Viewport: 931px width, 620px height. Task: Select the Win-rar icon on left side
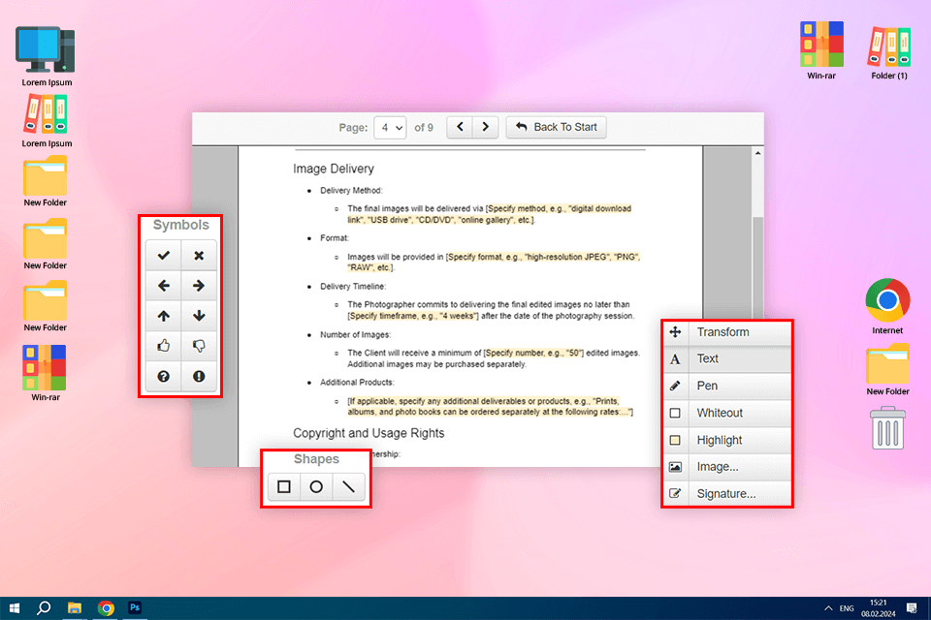click(x=46, y=373)
